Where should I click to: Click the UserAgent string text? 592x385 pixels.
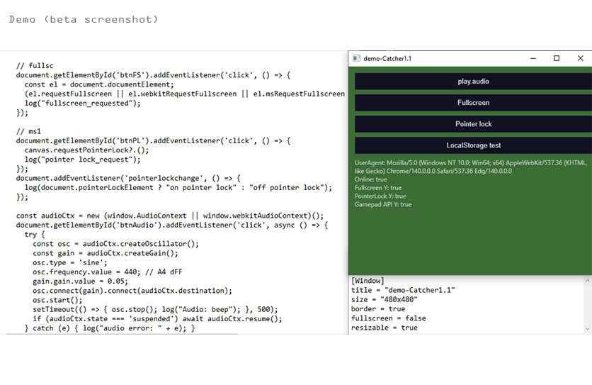pos(471,167)
